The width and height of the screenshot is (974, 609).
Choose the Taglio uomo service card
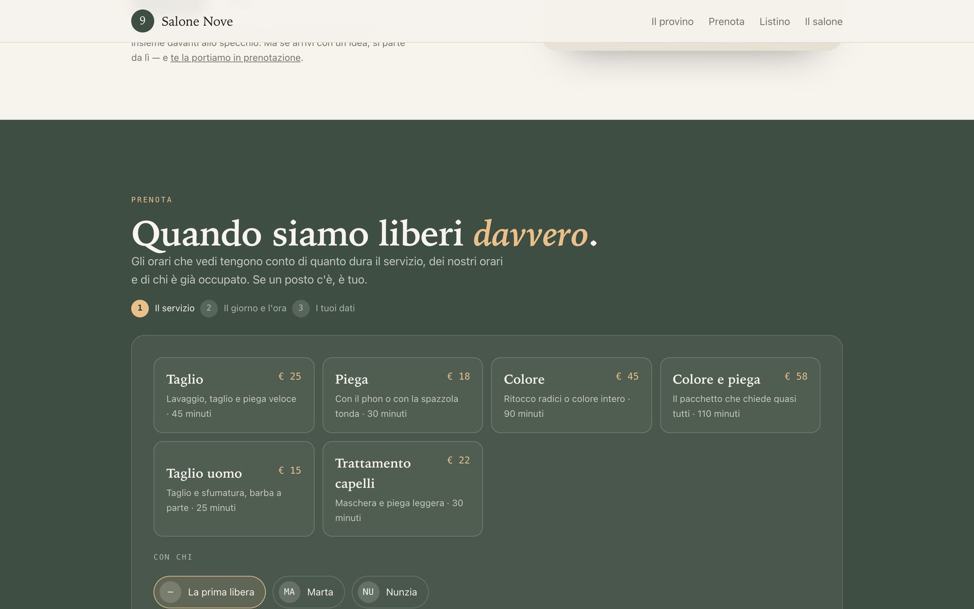[x=234, y=489]
